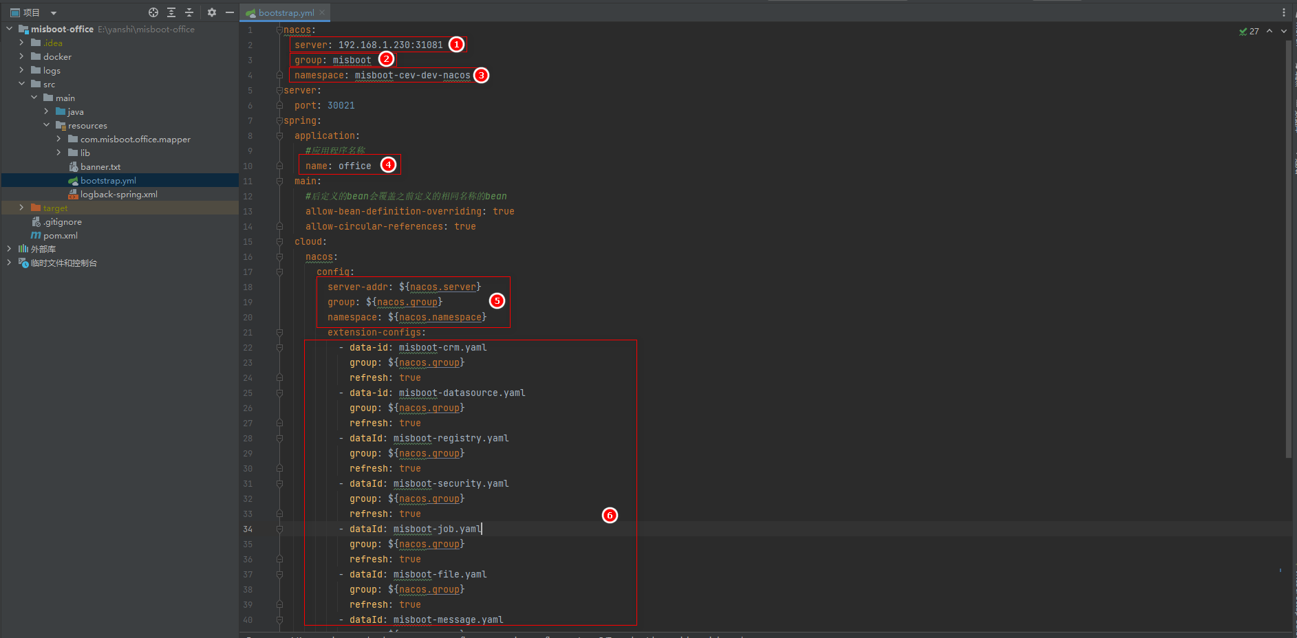
Task: Click the 'name: office' line
Action: (x=338, y=166)
